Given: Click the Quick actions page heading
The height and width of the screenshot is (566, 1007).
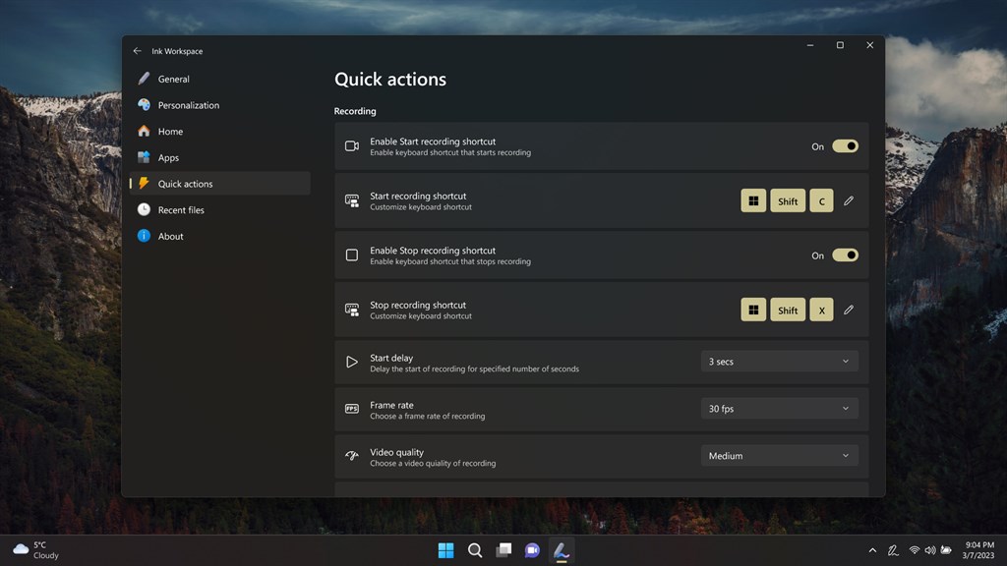Looking at the screenshot, I should (x=390, y=79).
